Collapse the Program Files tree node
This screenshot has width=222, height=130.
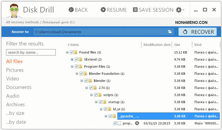click(x=72, y=67)
